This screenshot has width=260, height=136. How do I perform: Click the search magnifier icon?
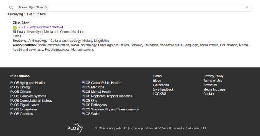coord(11,7)
